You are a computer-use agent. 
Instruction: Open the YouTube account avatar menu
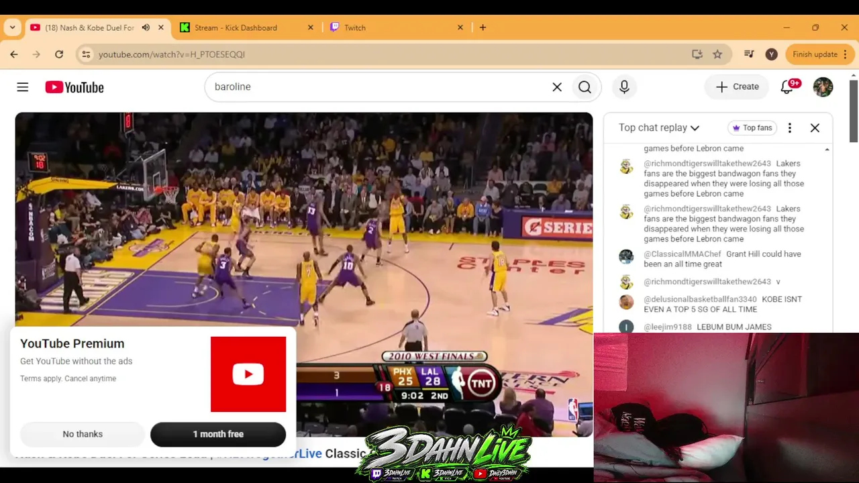coord(823,87)
